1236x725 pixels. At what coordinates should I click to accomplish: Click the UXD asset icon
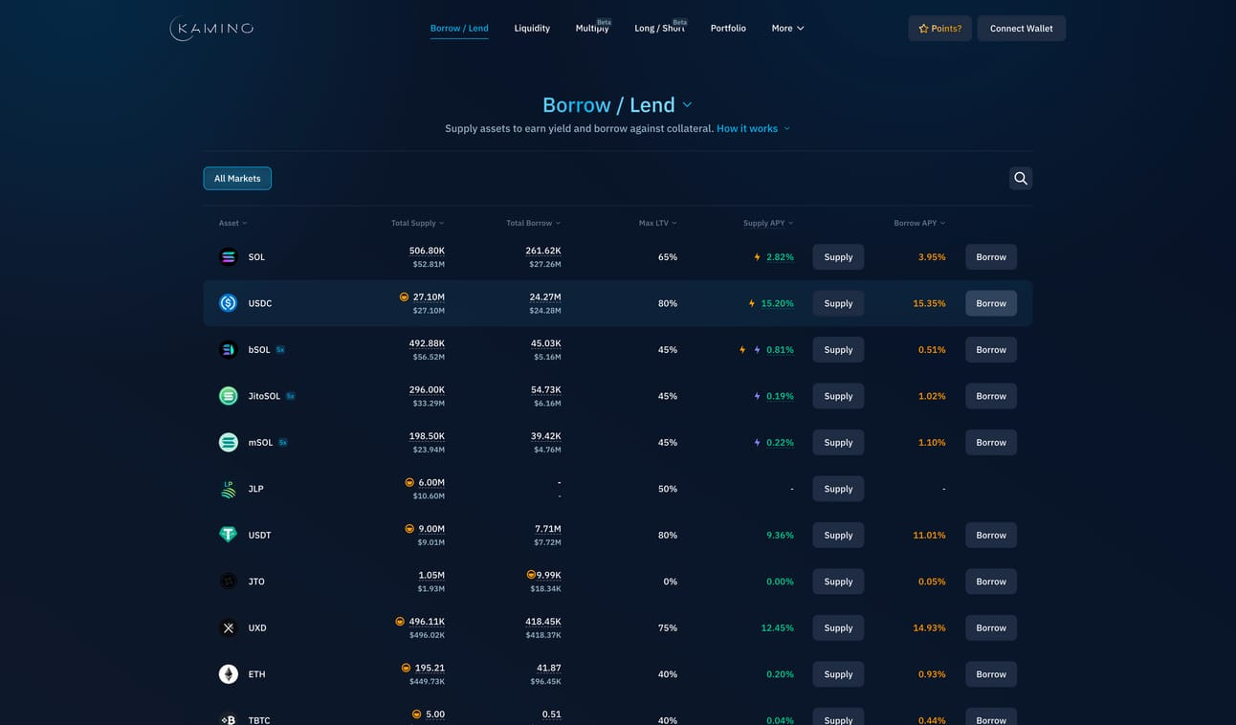(x=228, y=627)
